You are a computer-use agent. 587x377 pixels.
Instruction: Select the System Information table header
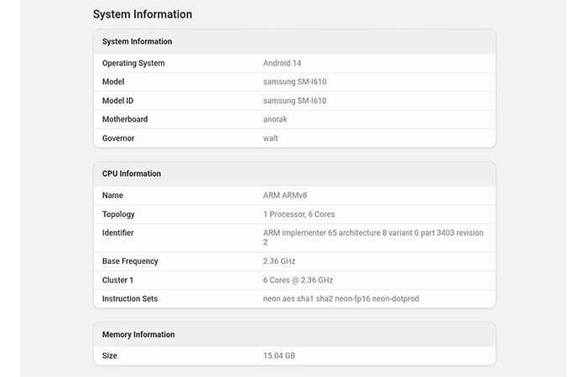[137, 42]
